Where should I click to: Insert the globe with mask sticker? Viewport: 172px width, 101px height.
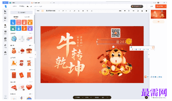click(x=14, y=39)
